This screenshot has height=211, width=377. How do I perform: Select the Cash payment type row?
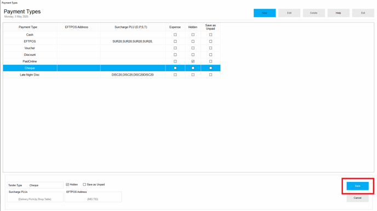coord(112,35)
